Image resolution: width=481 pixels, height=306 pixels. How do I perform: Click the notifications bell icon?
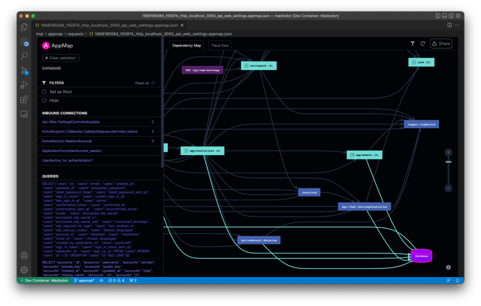(457, 280)
